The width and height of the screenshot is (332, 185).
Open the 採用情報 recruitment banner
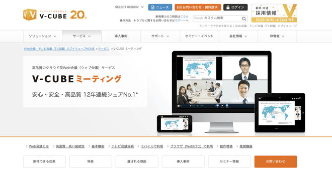tap(274, 13)
